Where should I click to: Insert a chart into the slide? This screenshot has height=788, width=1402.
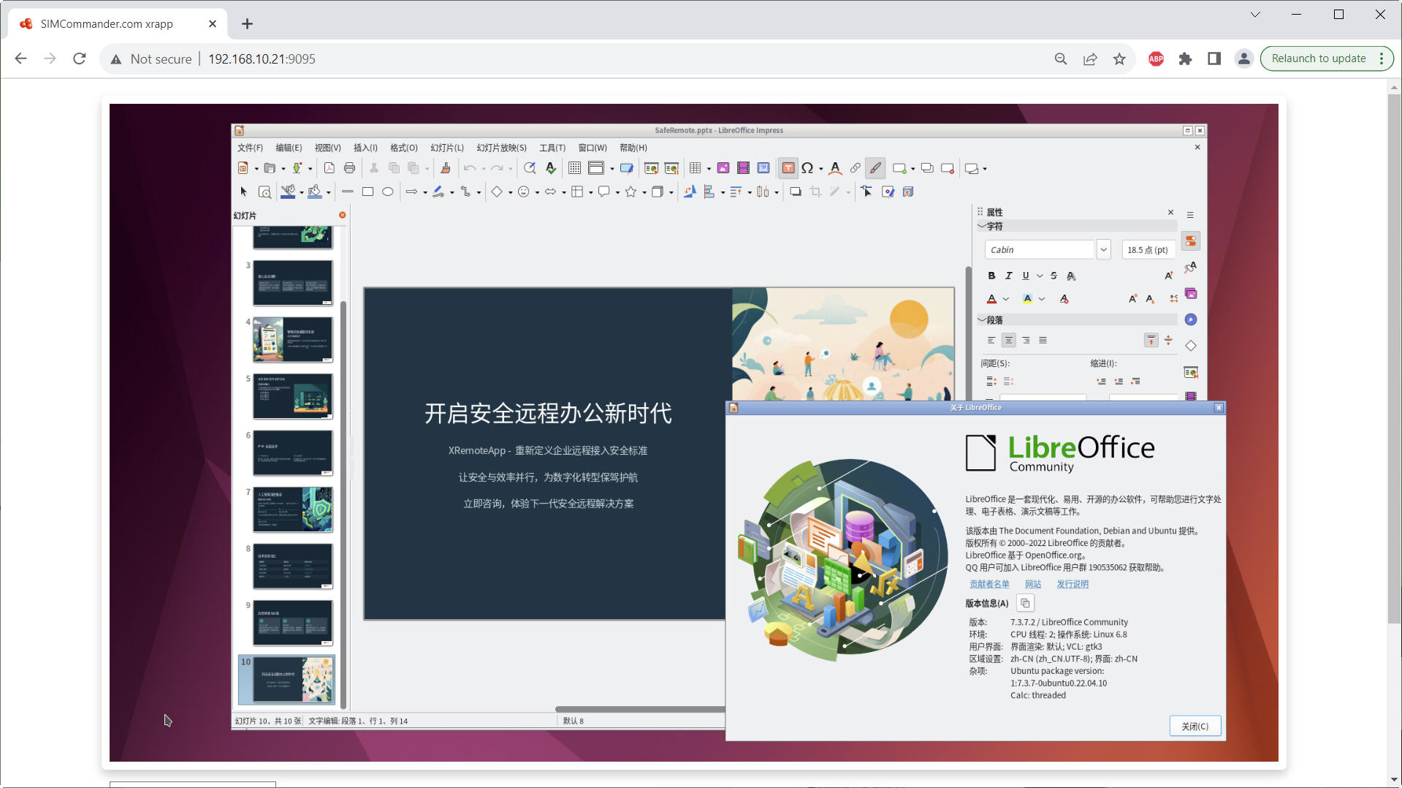763,167
